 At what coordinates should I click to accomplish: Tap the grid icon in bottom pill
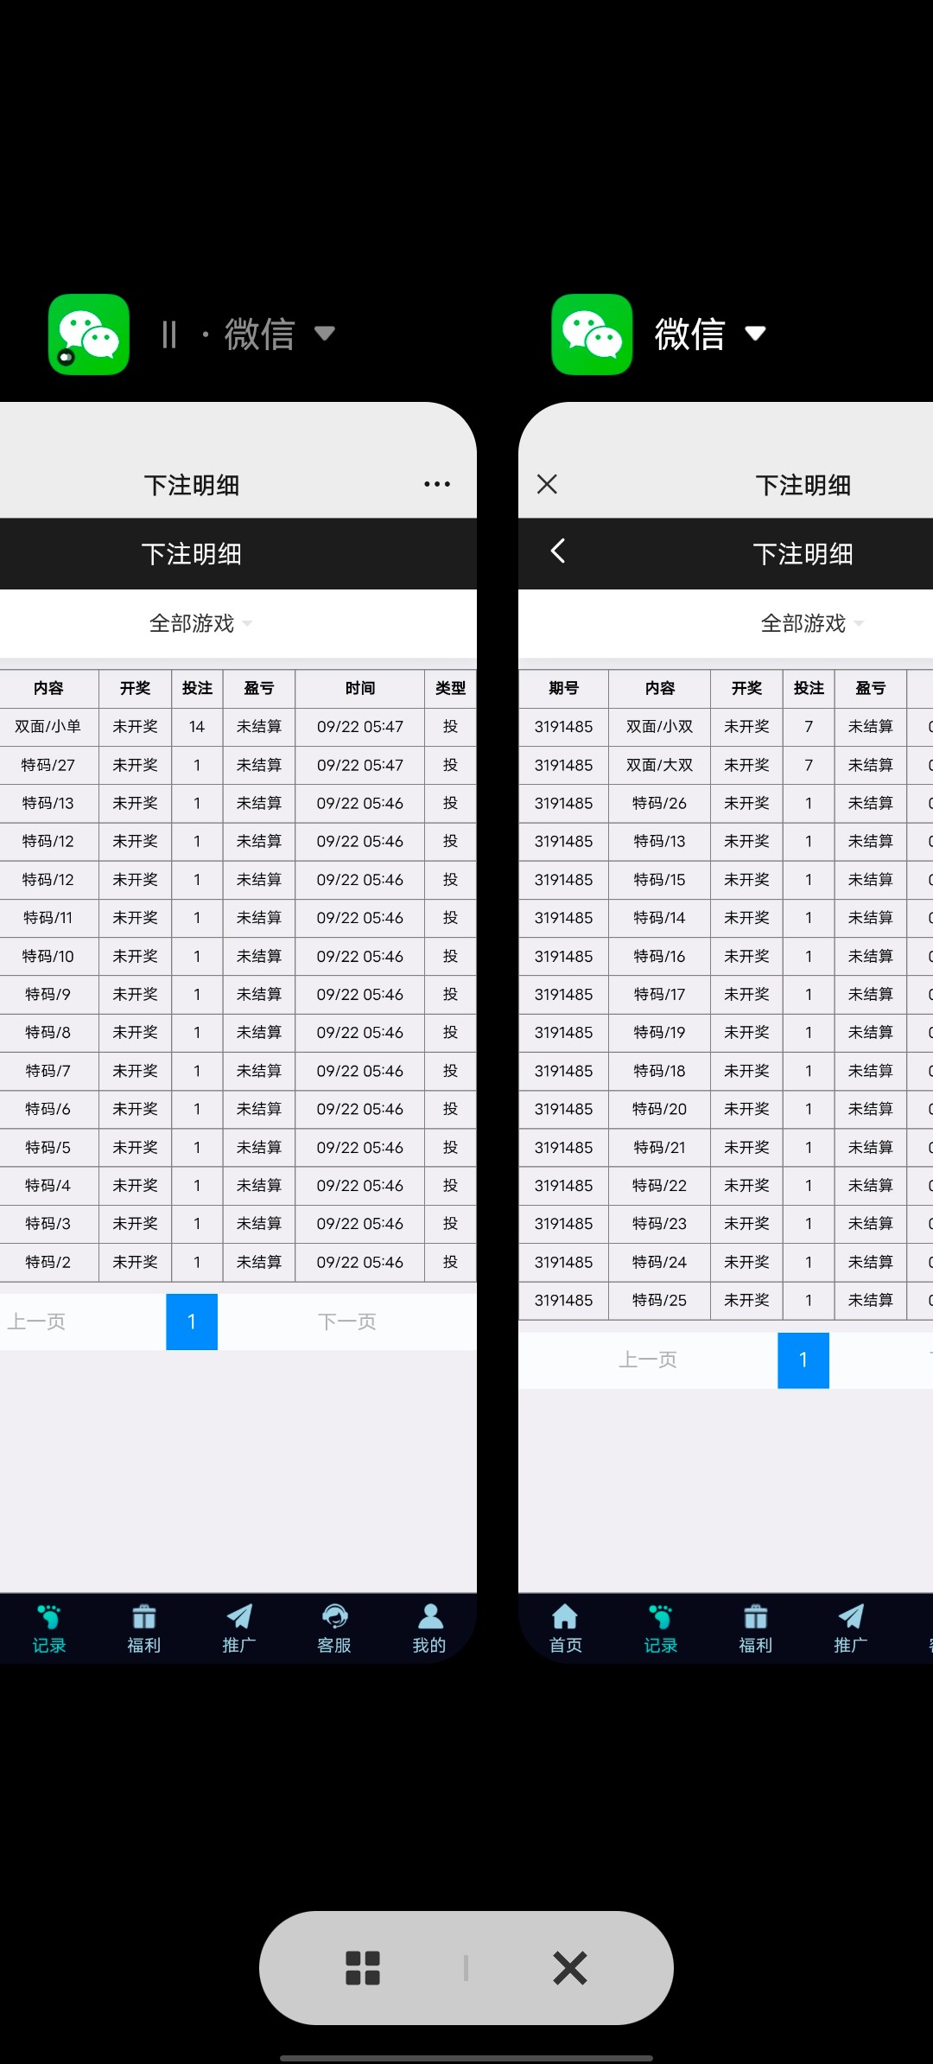[x=363, y=1968]
